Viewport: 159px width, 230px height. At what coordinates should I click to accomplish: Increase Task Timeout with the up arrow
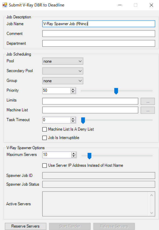click(73, 119)
